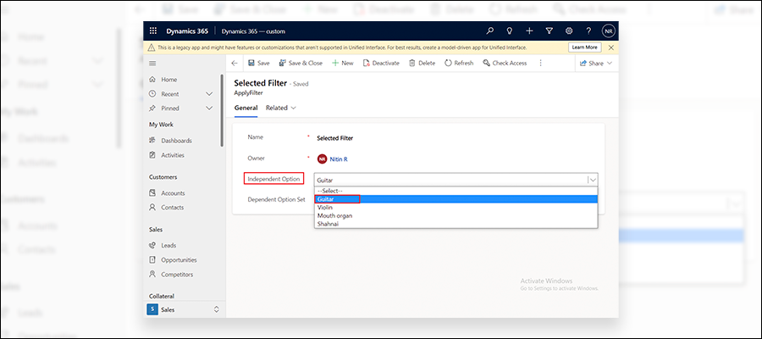Go to Home in sidebar
Image resolution: width=762 pixels, height=339 pixels.
click(169, 80)
